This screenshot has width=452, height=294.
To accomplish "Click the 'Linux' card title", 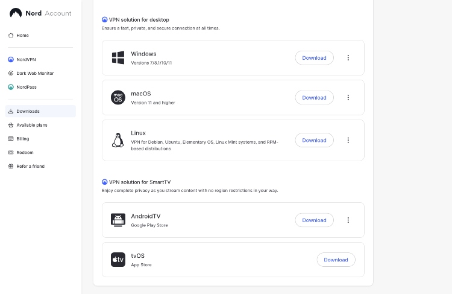I will click(x=139, y=133).
